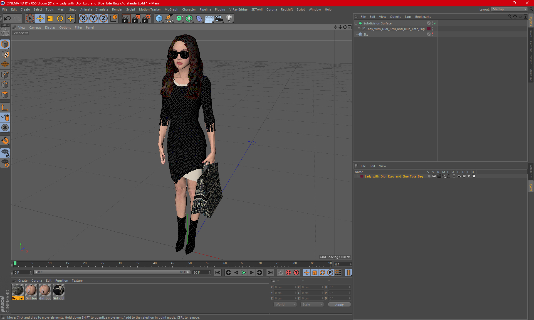Click the timeline frame 45 marker
The image size is (534, 320).
coord(172,263)
